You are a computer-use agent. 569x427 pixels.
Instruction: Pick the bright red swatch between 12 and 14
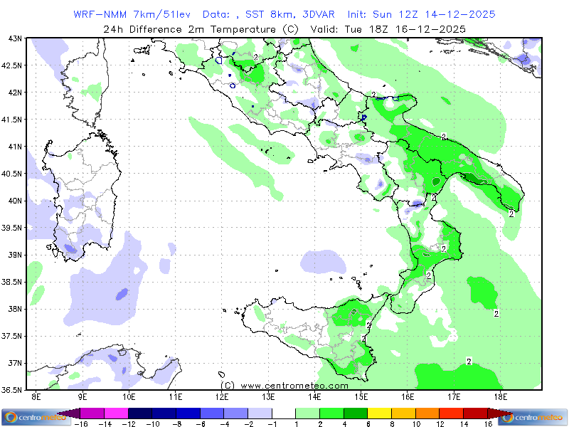pos(451,413)
